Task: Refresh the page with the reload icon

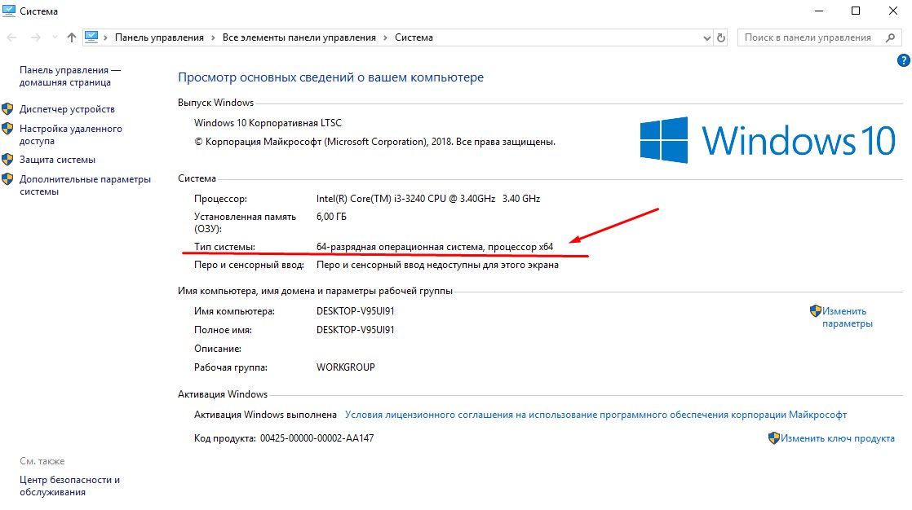Action: click(721, 37)
